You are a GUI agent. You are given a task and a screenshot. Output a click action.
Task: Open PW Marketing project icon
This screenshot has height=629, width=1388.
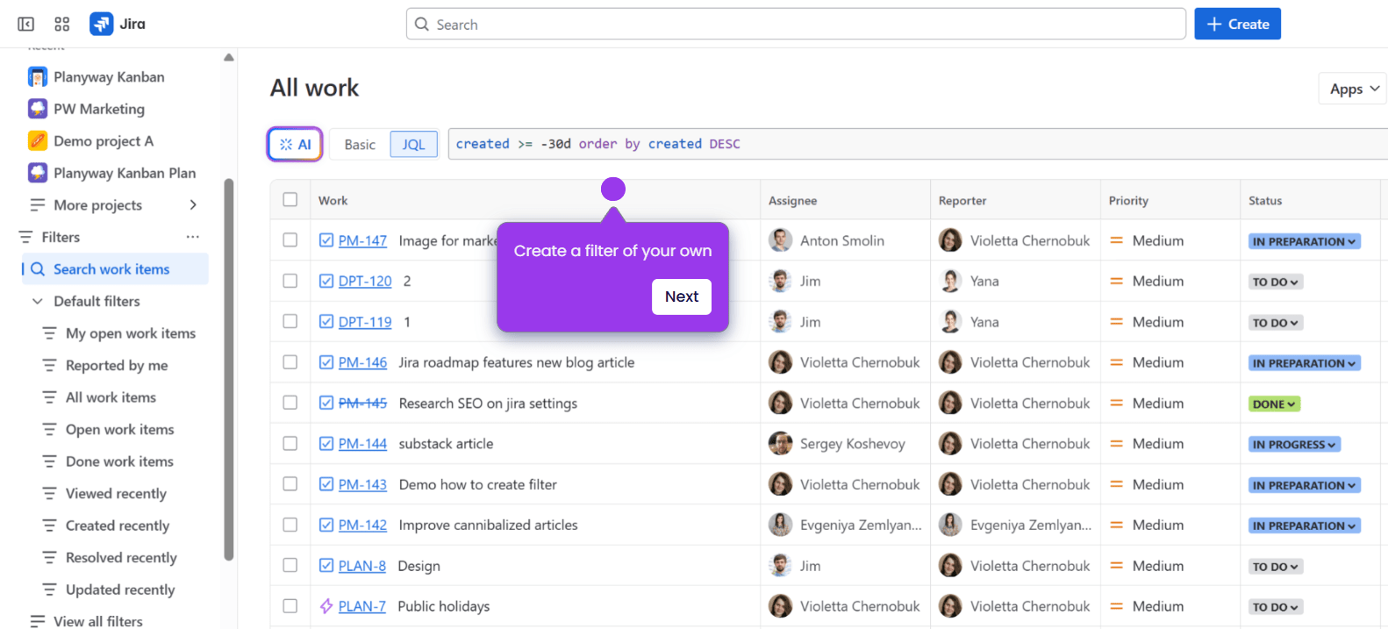(38, 109)
